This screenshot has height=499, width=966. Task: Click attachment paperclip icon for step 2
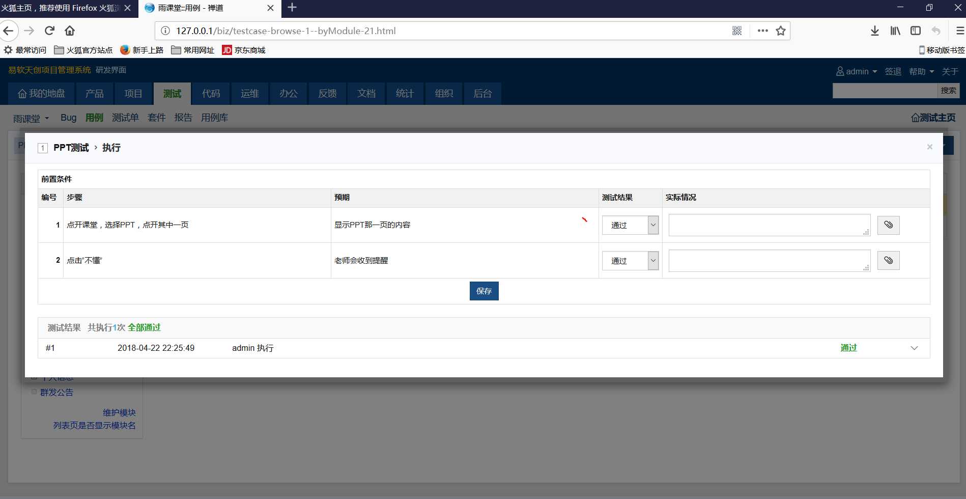click(888, 261)
